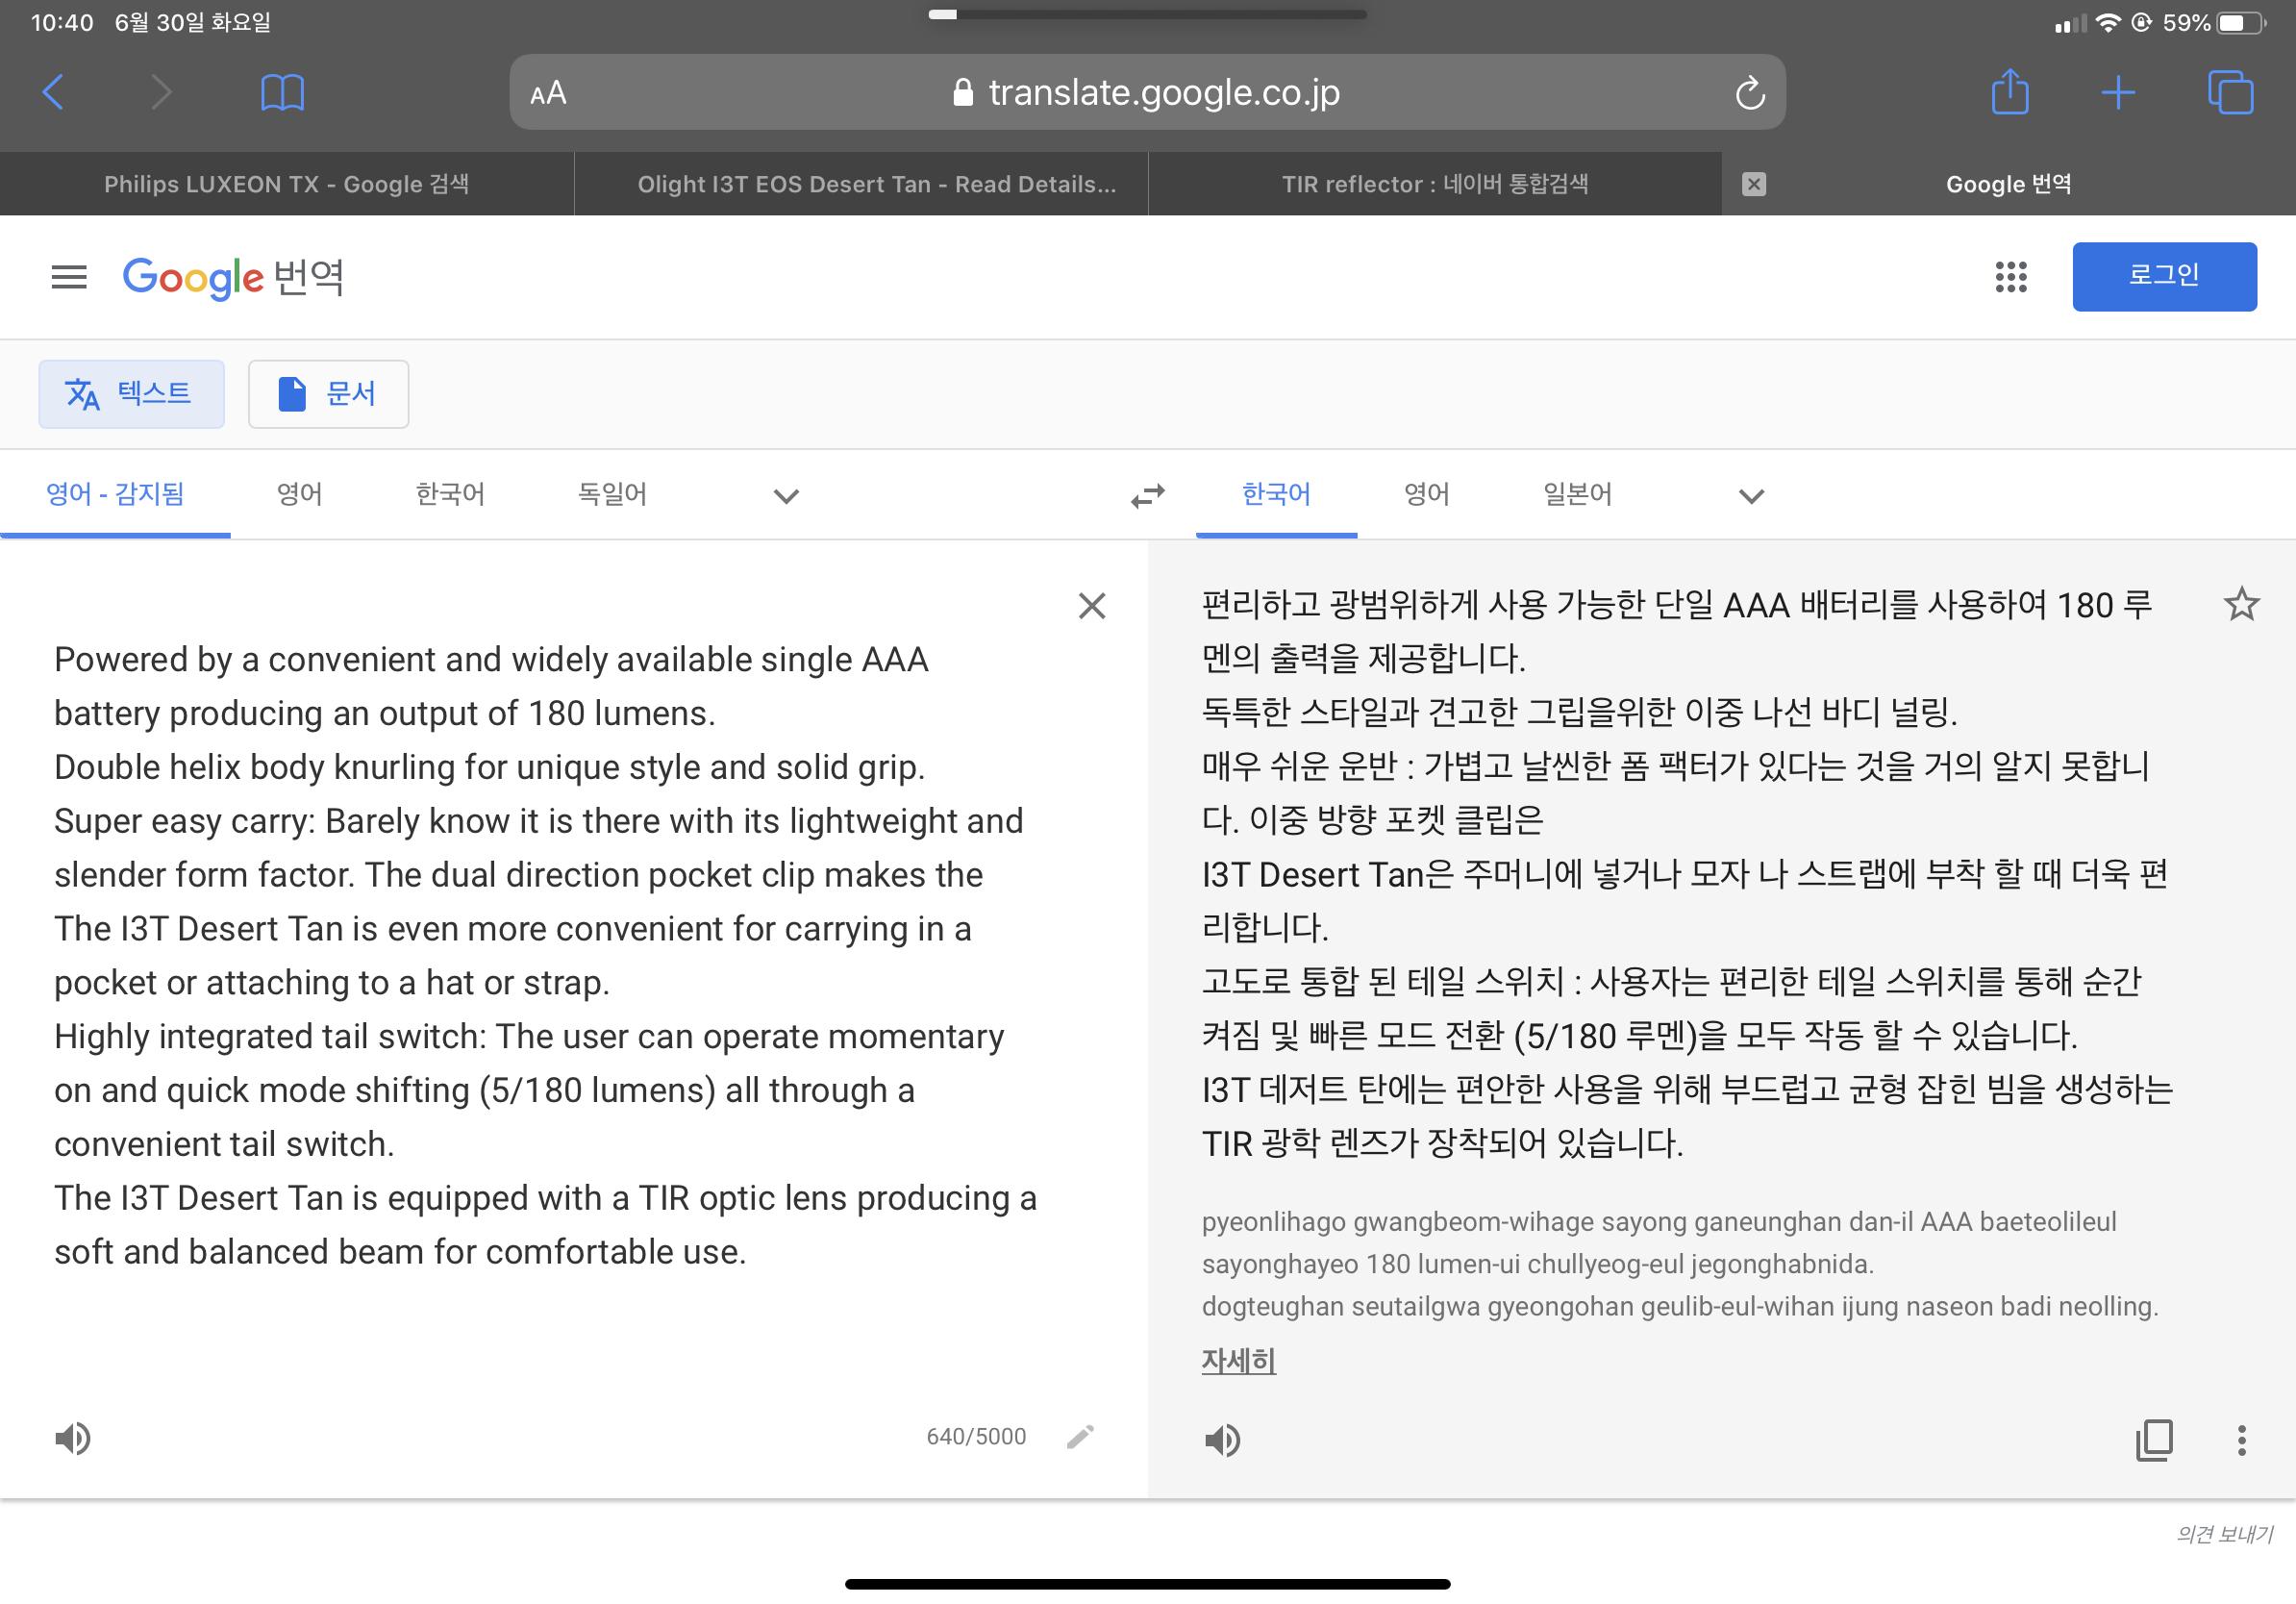The height and width of the screenshot is (1604, 2296).
Task: Expand target language list chevron
Action: point(1751,496)
